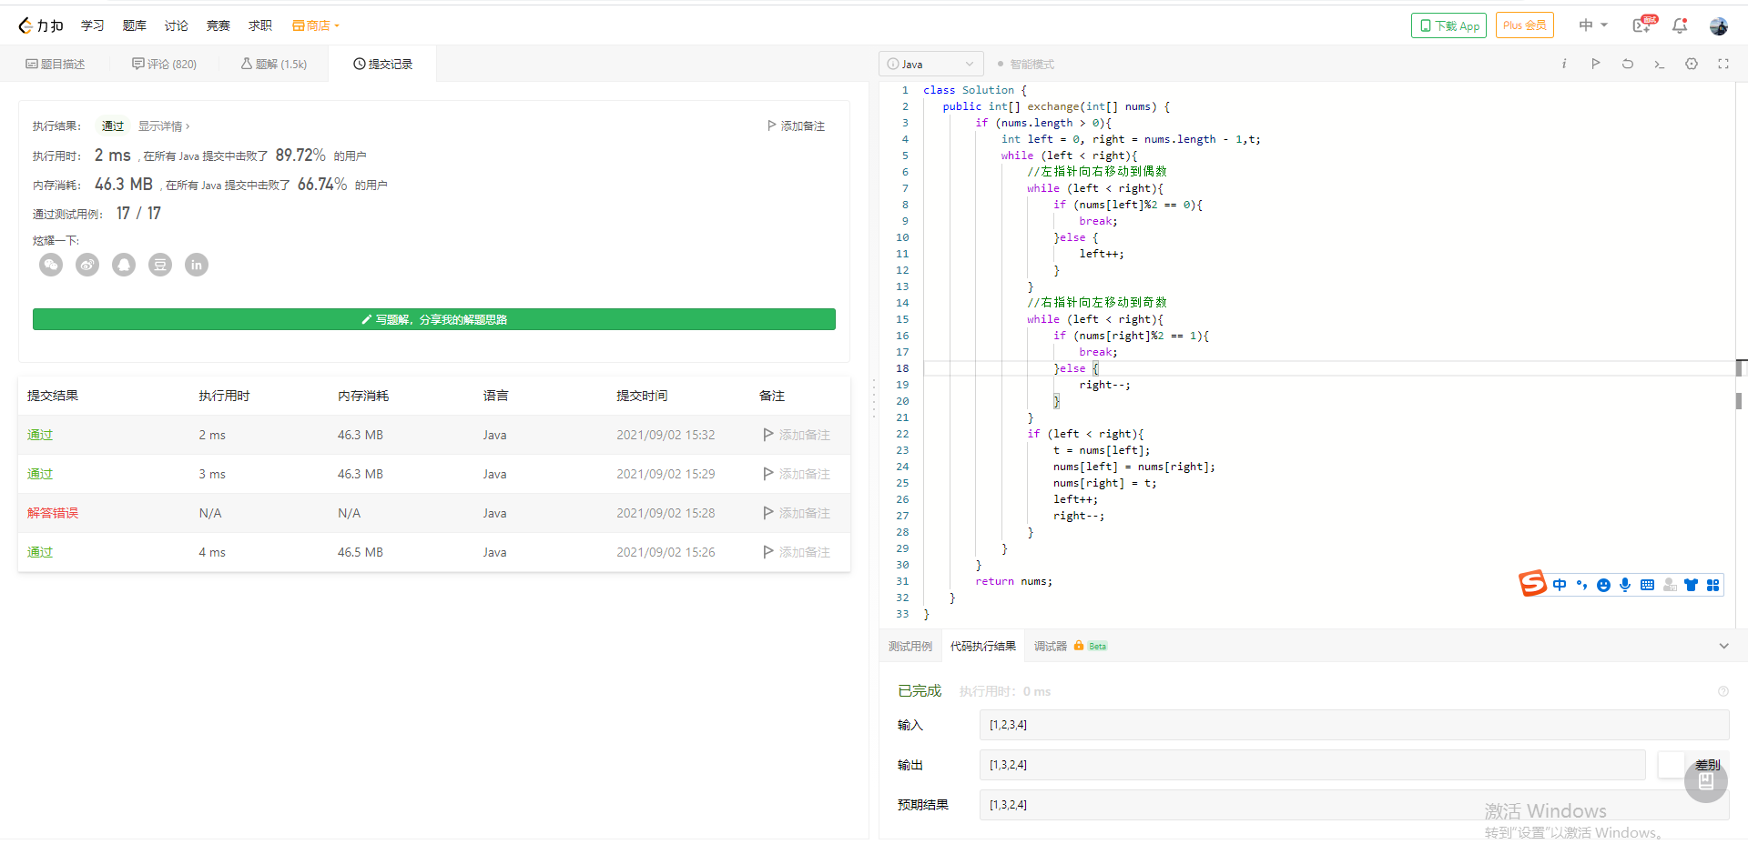The width and height of the screenshot is (1748, 844).
Task: Share result via WeChat icon
Action: (51, 265)
